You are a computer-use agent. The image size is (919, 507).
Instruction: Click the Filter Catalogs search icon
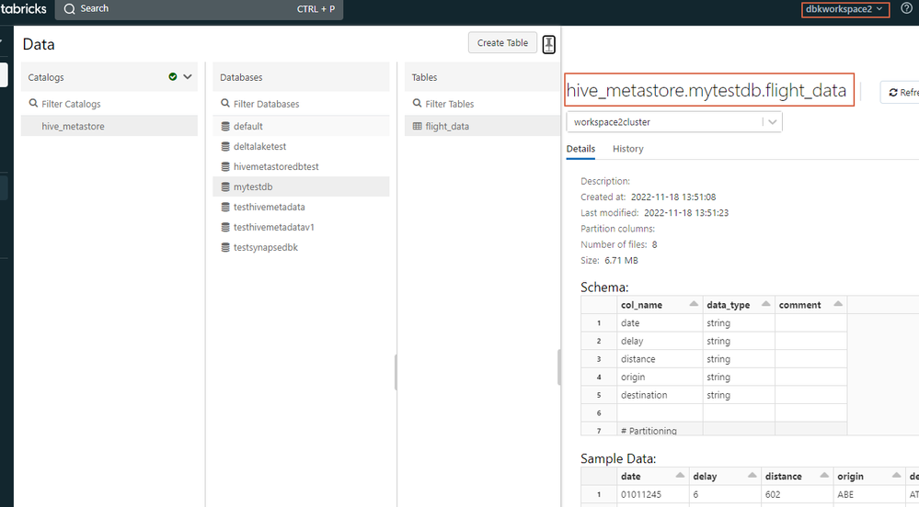click(x=33, y=103)
